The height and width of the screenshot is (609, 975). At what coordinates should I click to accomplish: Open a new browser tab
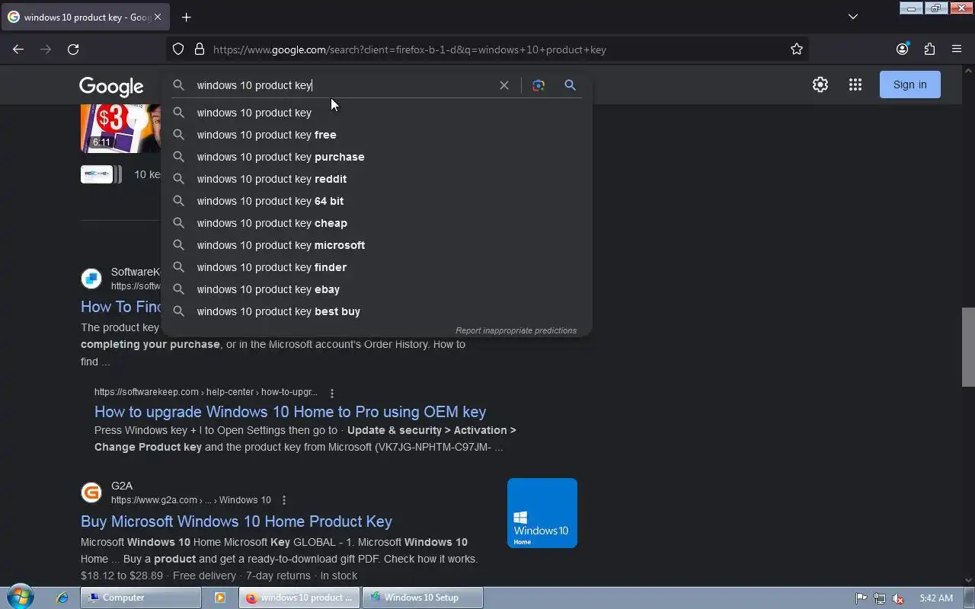click(x=186, y=17)
